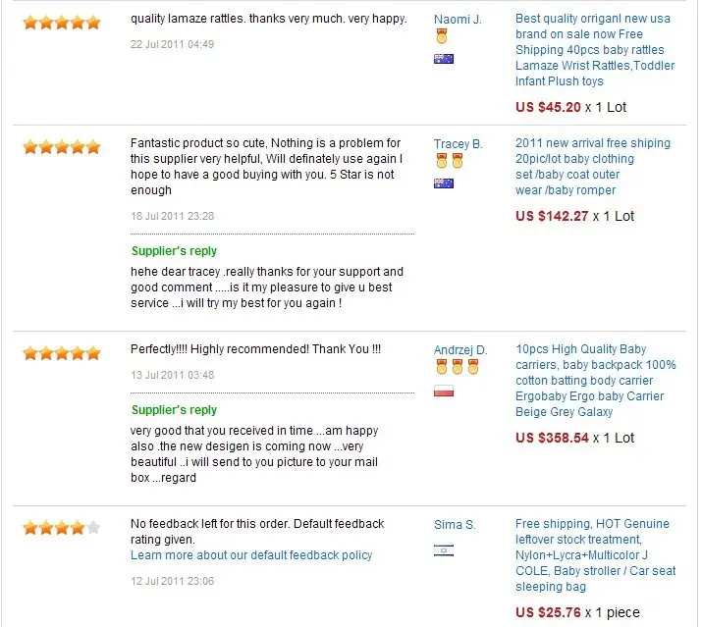
Task: Open the Ergobaby baby carrier product link
Action: [x=595, y=381]
